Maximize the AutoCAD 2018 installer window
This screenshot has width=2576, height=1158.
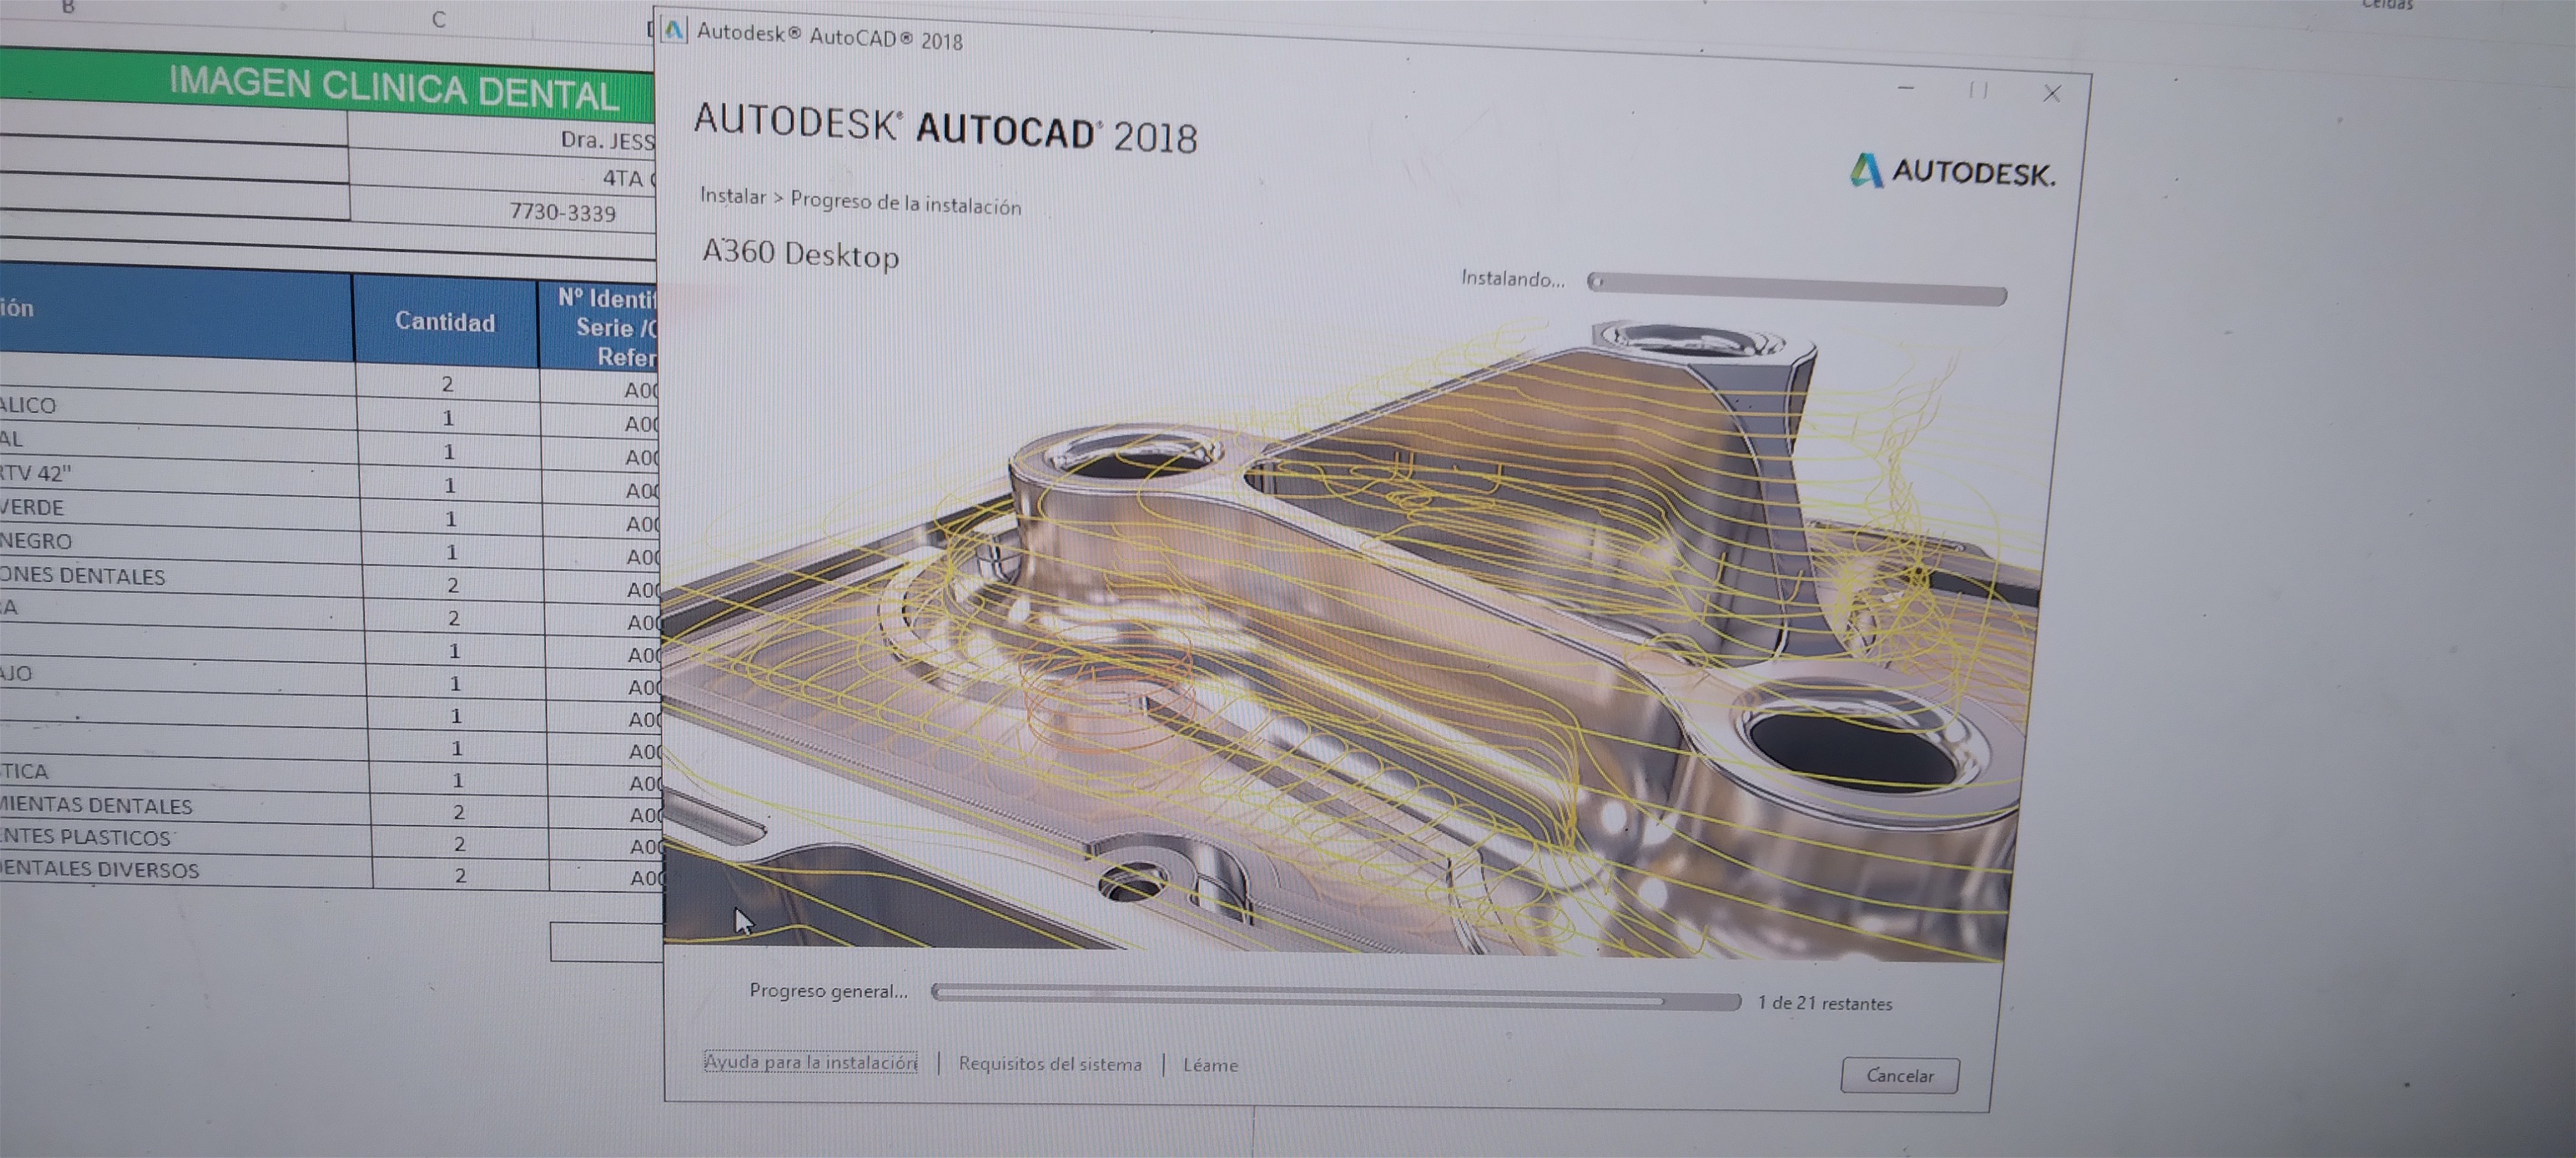pyautogui.click(x=1978, y=91)
